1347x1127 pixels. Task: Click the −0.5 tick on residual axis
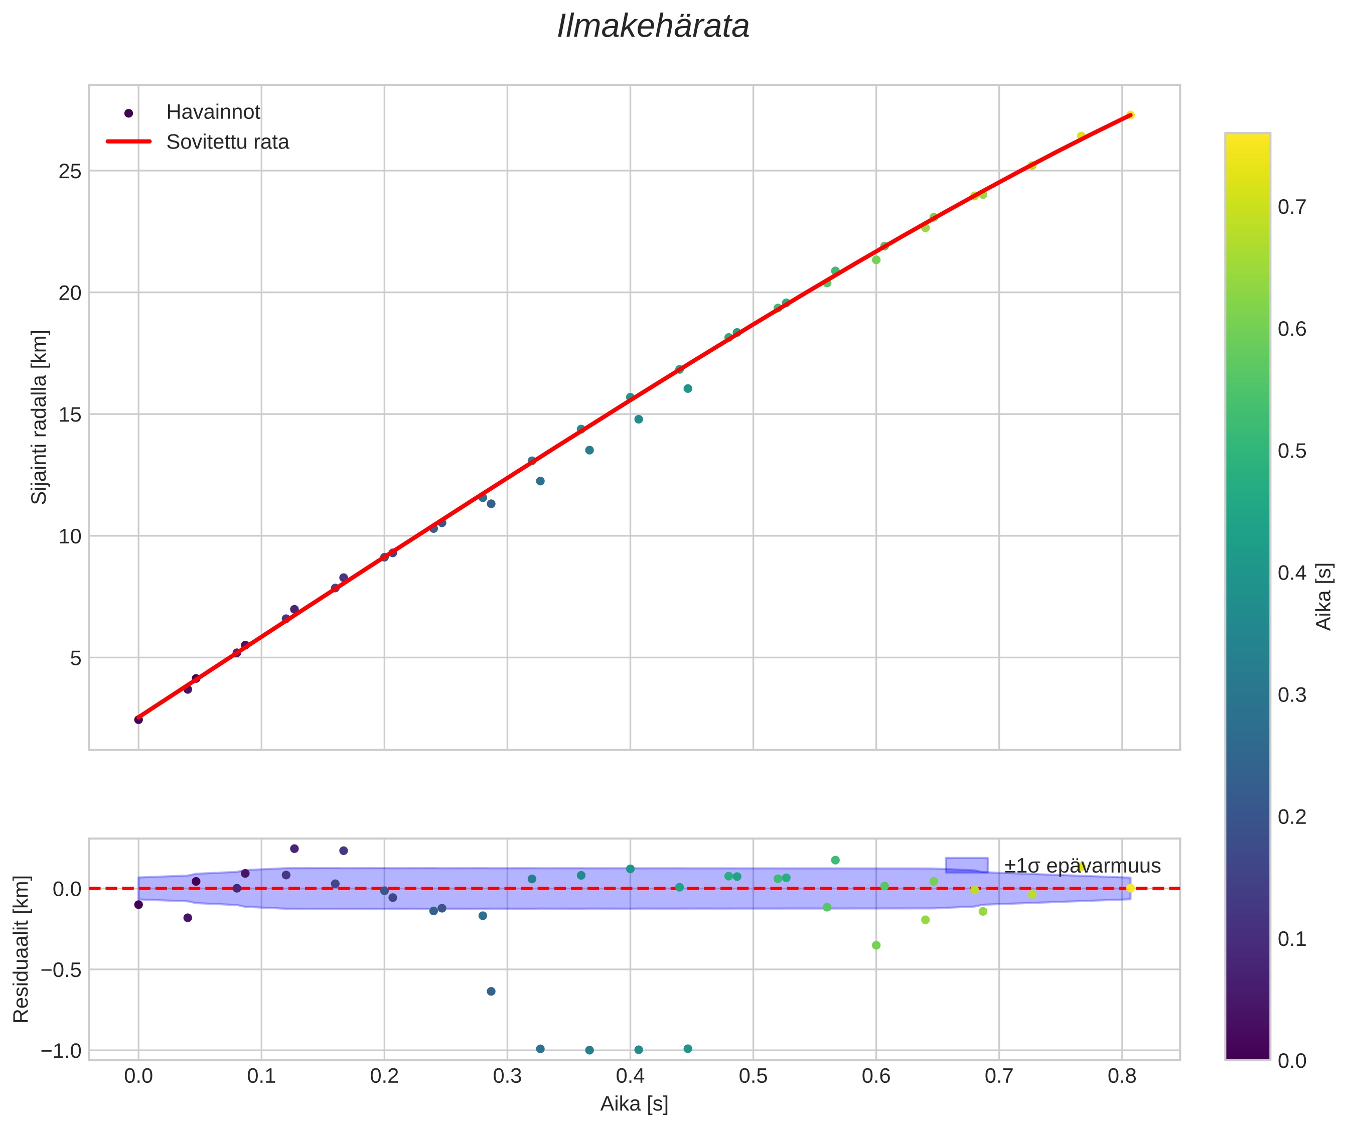pyautogui.click(x=61, y=970)
